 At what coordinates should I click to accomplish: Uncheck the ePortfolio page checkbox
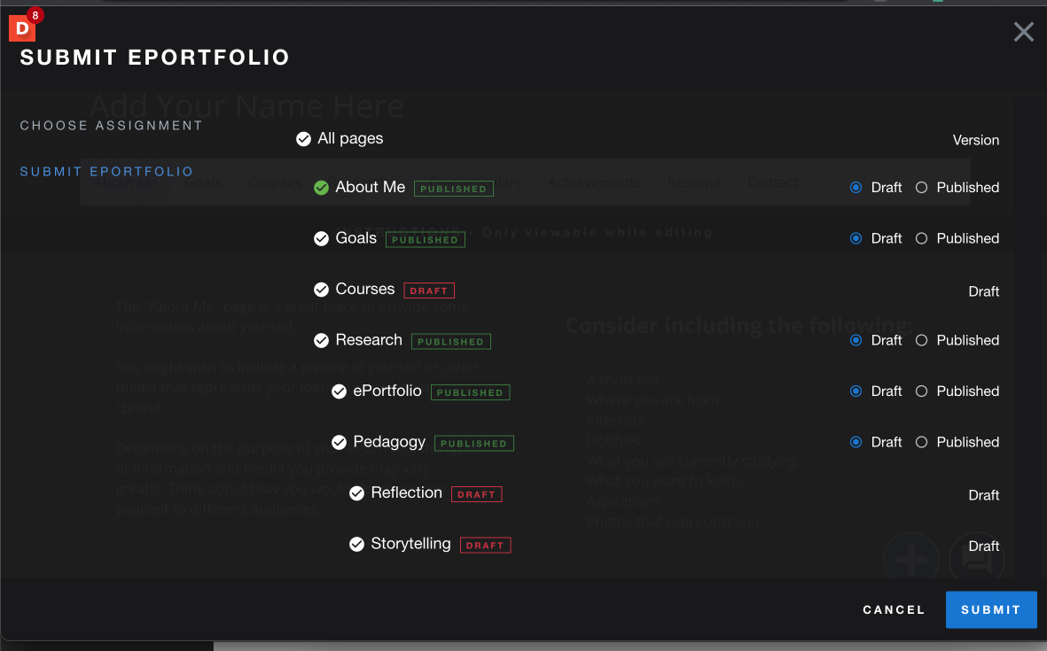coord(340,391)
